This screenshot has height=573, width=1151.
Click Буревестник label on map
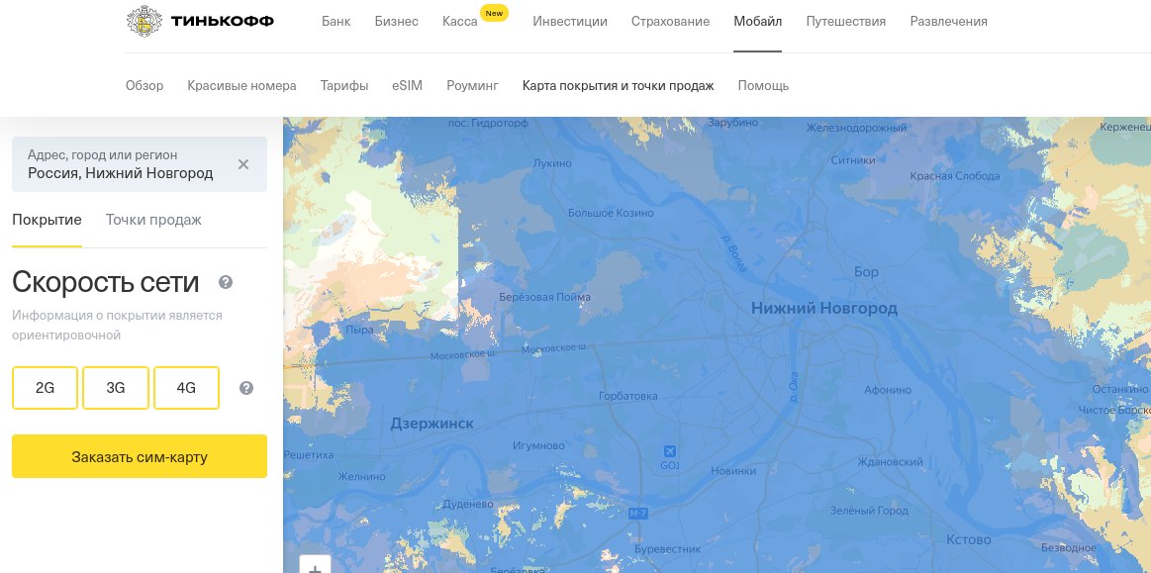tap(667, 549)
